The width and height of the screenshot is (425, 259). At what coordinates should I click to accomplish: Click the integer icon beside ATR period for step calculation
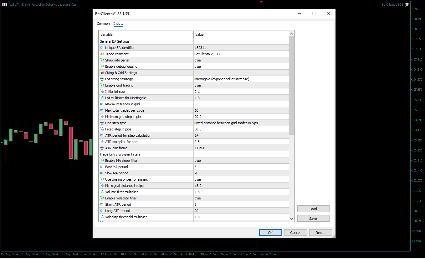click(x=102, y=135)
